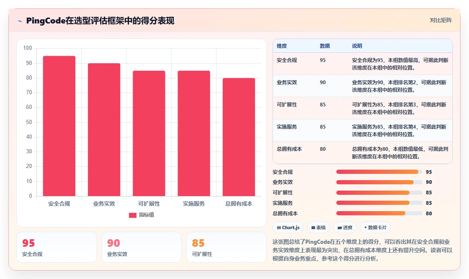The height and width of the screenshot is (279, 469).
Task: Click the 总拥有成本 x-axis label
Action: point(239,204)
